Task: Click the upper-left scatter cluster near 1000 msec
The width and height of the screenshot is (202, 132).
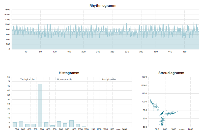Action: [153, 104]
